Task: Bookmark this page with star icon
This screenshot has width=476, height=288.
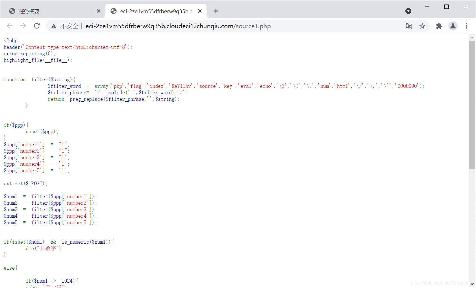Action: 422,26
